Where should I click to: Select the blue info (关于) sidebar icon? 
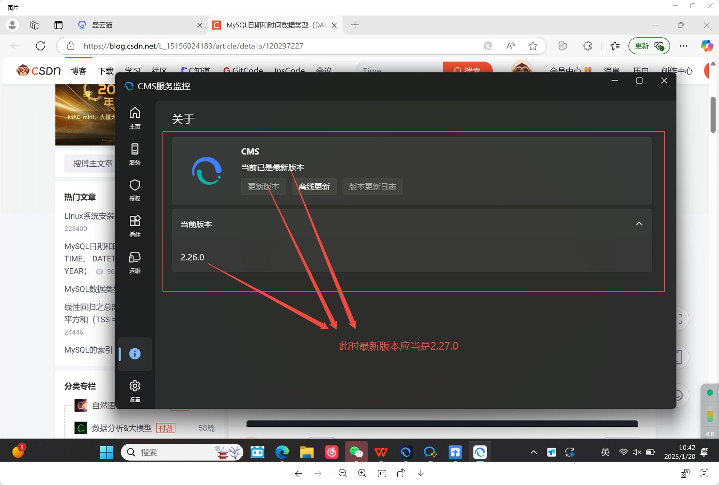pos(135,354)
